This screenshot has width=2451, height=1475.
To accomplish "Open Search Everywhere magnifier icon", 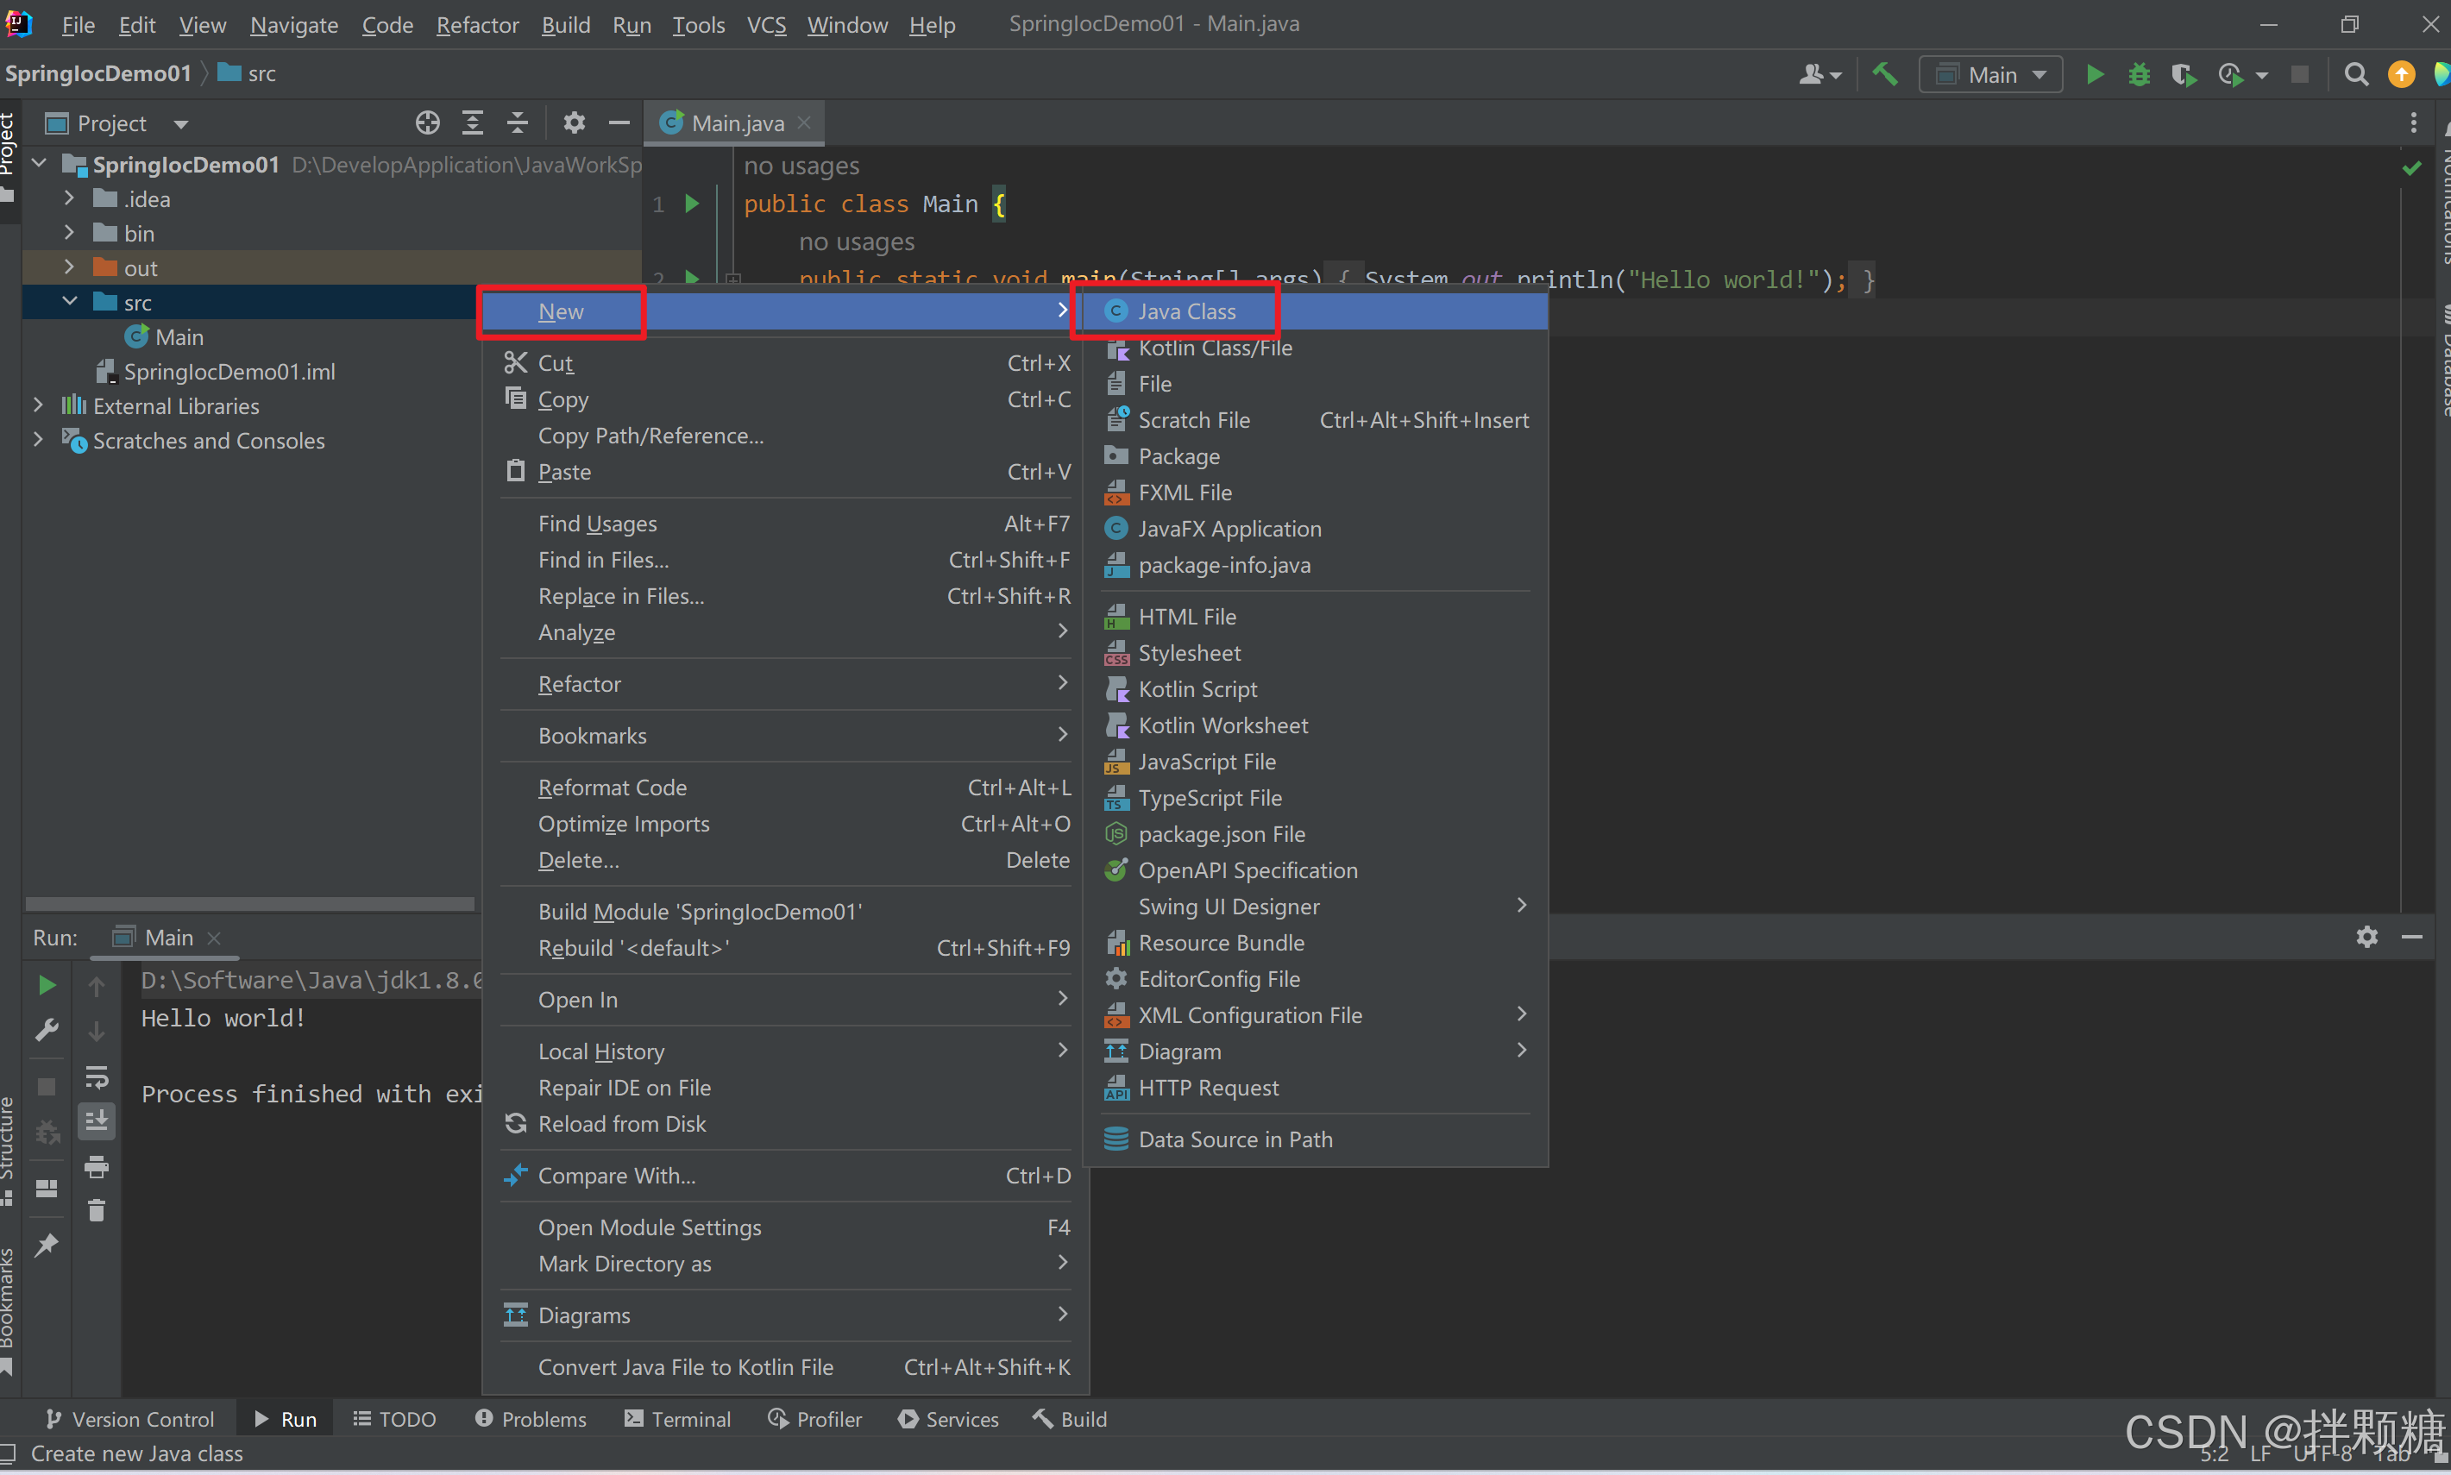I will pos(2355,74).
